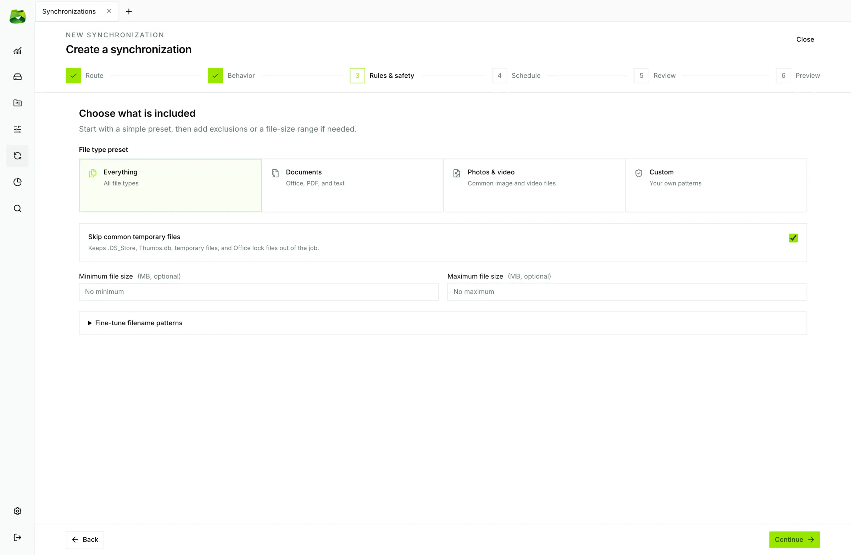Open the search magnifier icon in sidebar
Viewport: 851px width, 555px height.
(x=17, y=209)
